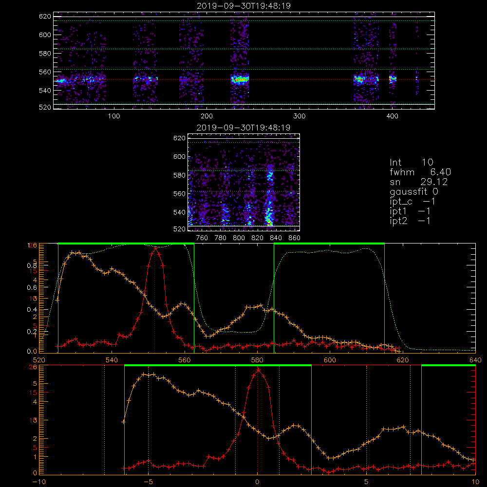This screenshot has height=487, width=487.
Task: Select the 'Int 10' parameter text
Action: (x=411, y=163)
